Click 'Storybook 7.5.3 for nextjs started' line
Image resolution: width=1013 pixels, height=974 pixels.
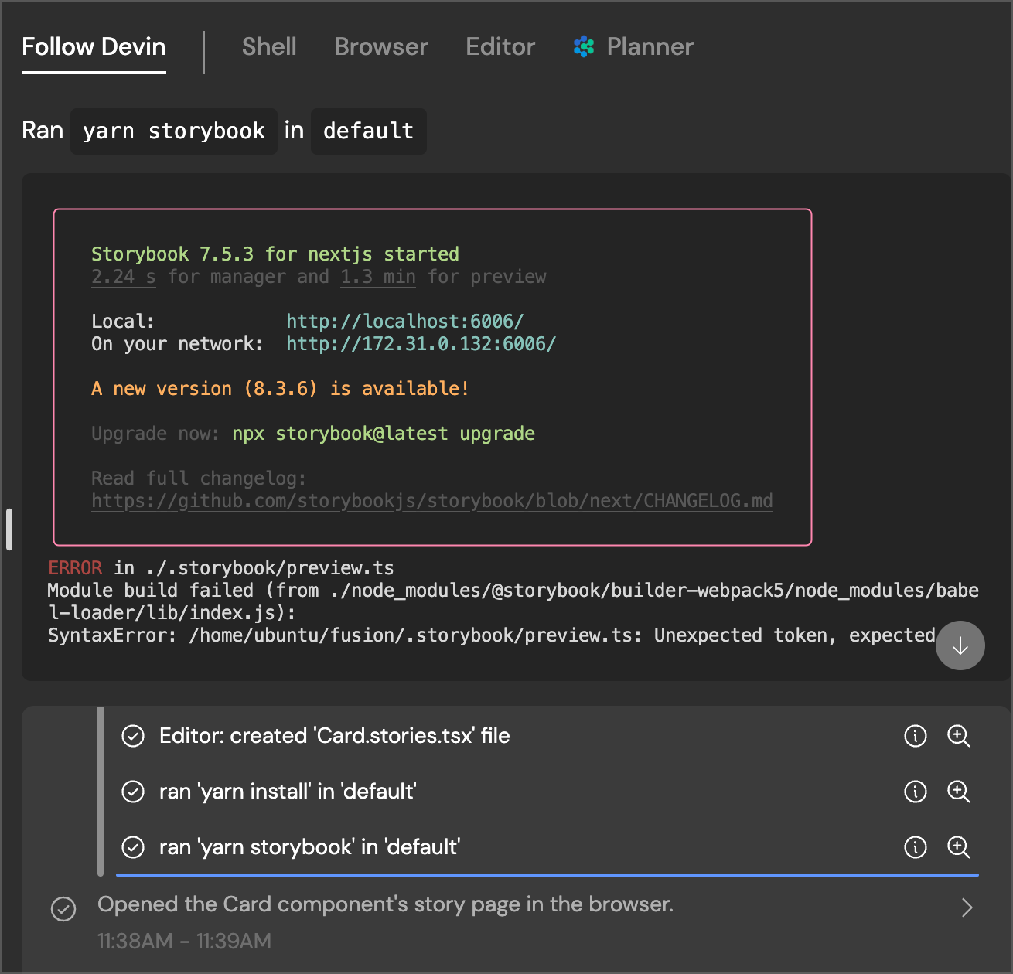click(x=275, y=254)
